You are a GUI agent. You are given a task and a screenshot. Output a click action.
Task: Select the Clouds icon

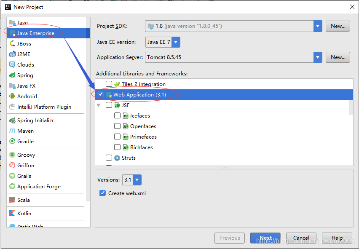(x=12, y=64)
